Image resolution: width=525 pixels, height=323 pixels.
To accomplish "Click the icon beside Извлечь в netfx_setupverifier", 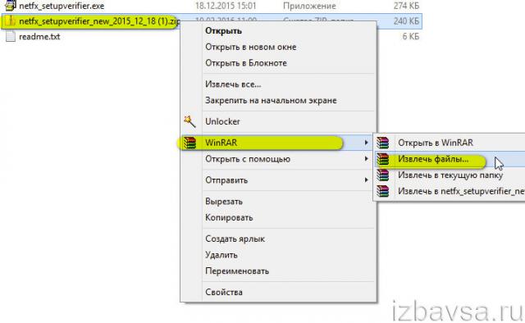I will pyautogui.click(x=383, y=191).
